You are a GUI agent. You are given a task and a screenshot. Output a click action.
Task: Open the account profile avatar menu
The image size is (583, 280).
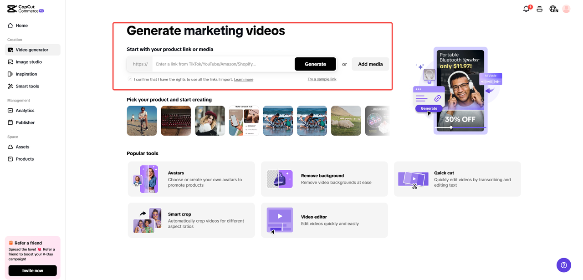[x=566, y=8]
